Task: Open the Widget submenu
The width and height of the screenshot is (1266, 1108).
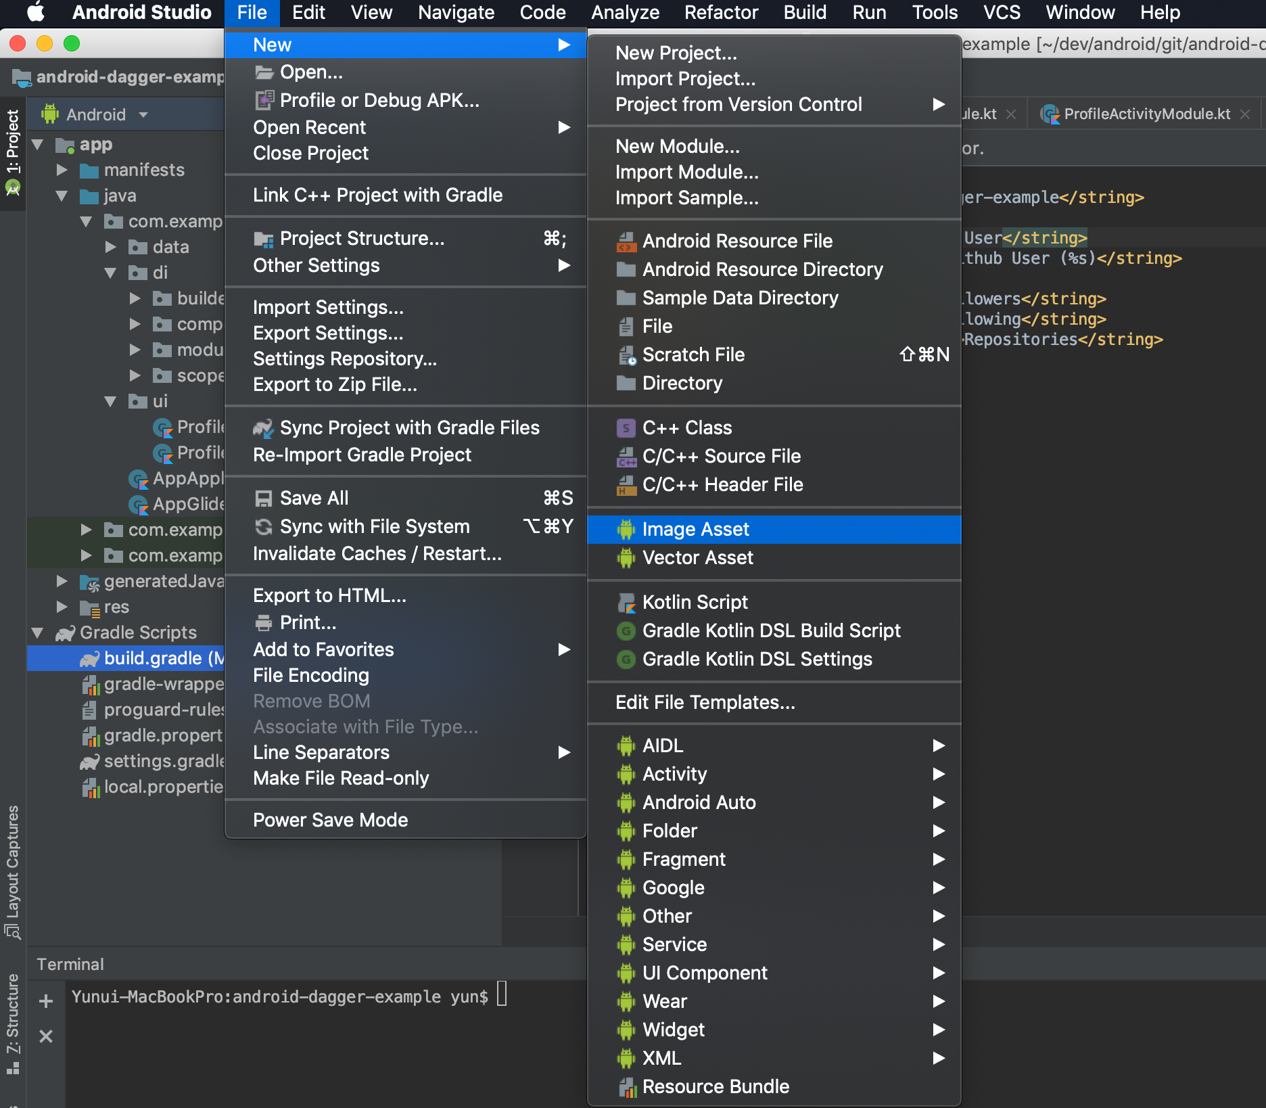Action: coord(774,1030)
